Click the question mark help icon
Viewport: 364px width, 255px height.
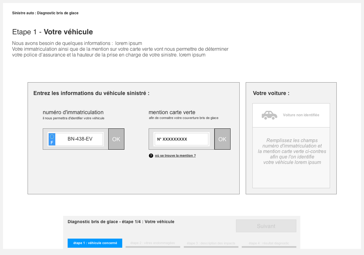(x=151, y=156)
